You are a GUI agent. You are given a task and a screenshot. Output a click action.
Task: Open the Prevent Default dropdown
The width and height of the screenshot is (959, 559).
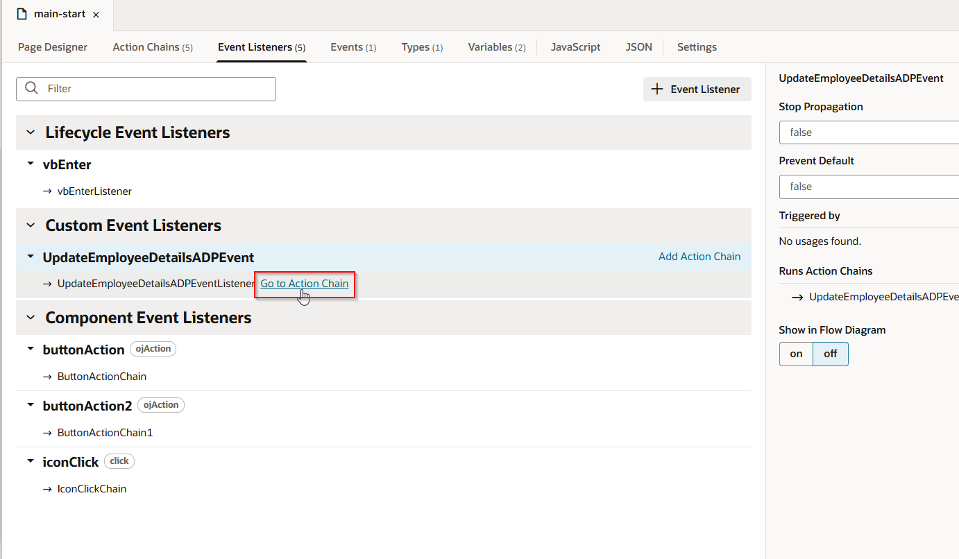pos(869,187)
